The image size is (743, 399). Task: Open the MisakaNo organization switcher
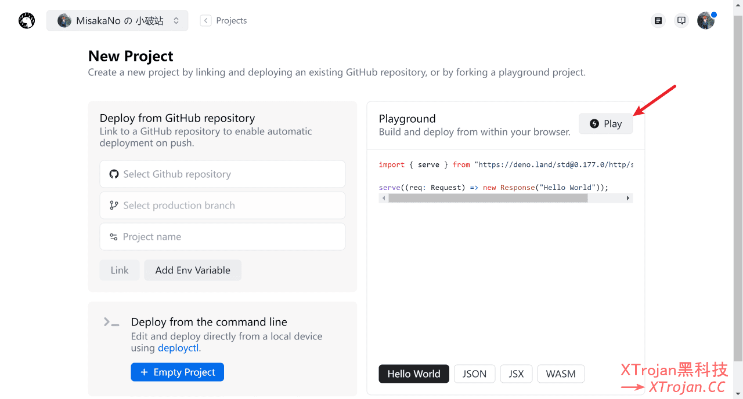117,21
